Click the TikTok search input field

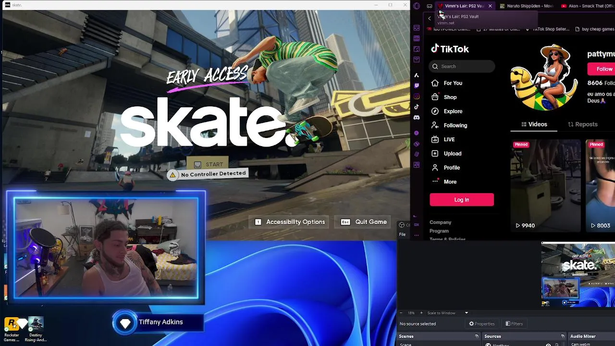462,66
